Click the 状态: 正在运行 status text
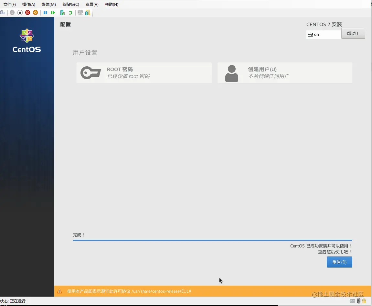Image resolution: width=372 pixels, height=306 pixels. (x=13, y=301)
